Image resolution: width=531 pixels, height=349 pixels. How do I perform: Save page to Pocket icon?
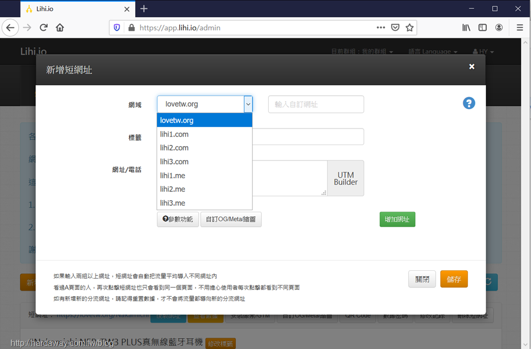click(x=395, y=28)
